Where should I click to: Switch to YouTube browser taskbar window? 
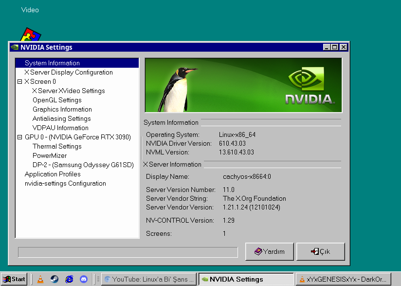[149, 279]
